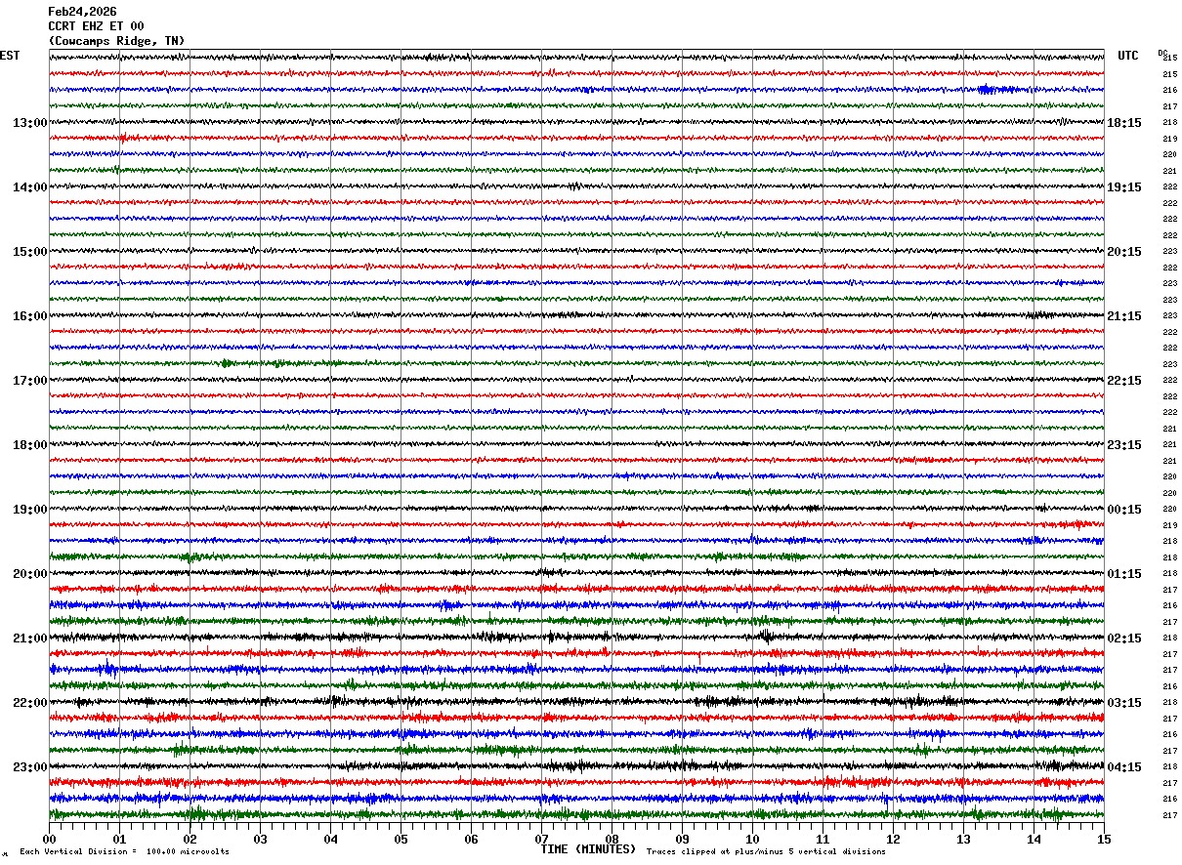The height and width of the screenshot is (865, 1182).
Task: Click the 08 minute axis tick label
Action: click(612, 839)
